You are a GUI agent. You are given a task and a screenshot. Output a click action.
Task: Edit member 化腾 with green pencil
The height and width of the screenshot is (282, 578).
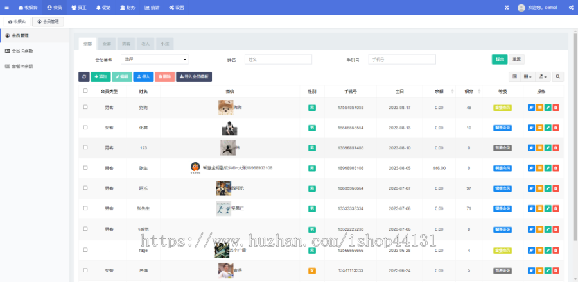click(548, 128)
